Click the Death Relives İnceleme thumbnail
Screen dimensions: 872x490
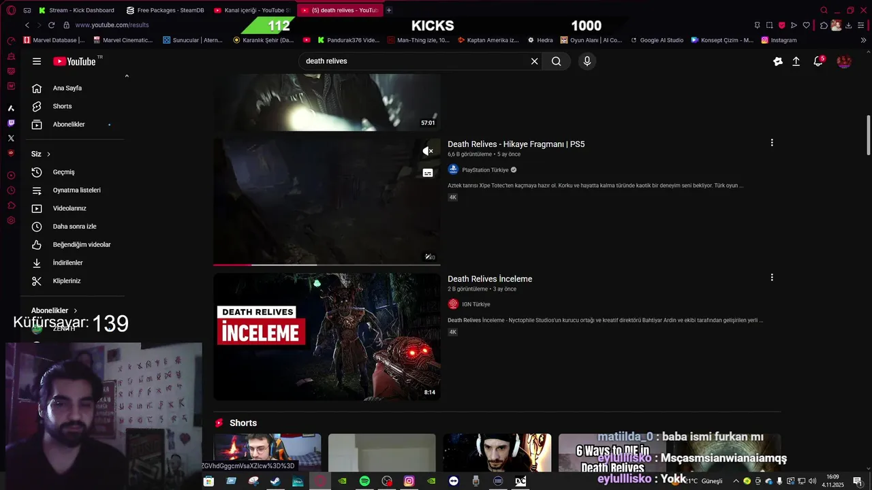coord(327,337)
